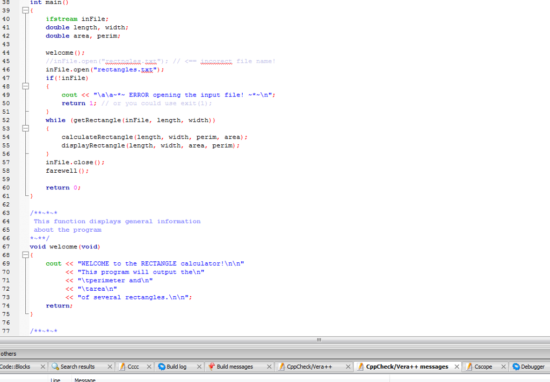Click the 'inFile.close();' line
Screen dimensions: 550x382
[75, 162]
